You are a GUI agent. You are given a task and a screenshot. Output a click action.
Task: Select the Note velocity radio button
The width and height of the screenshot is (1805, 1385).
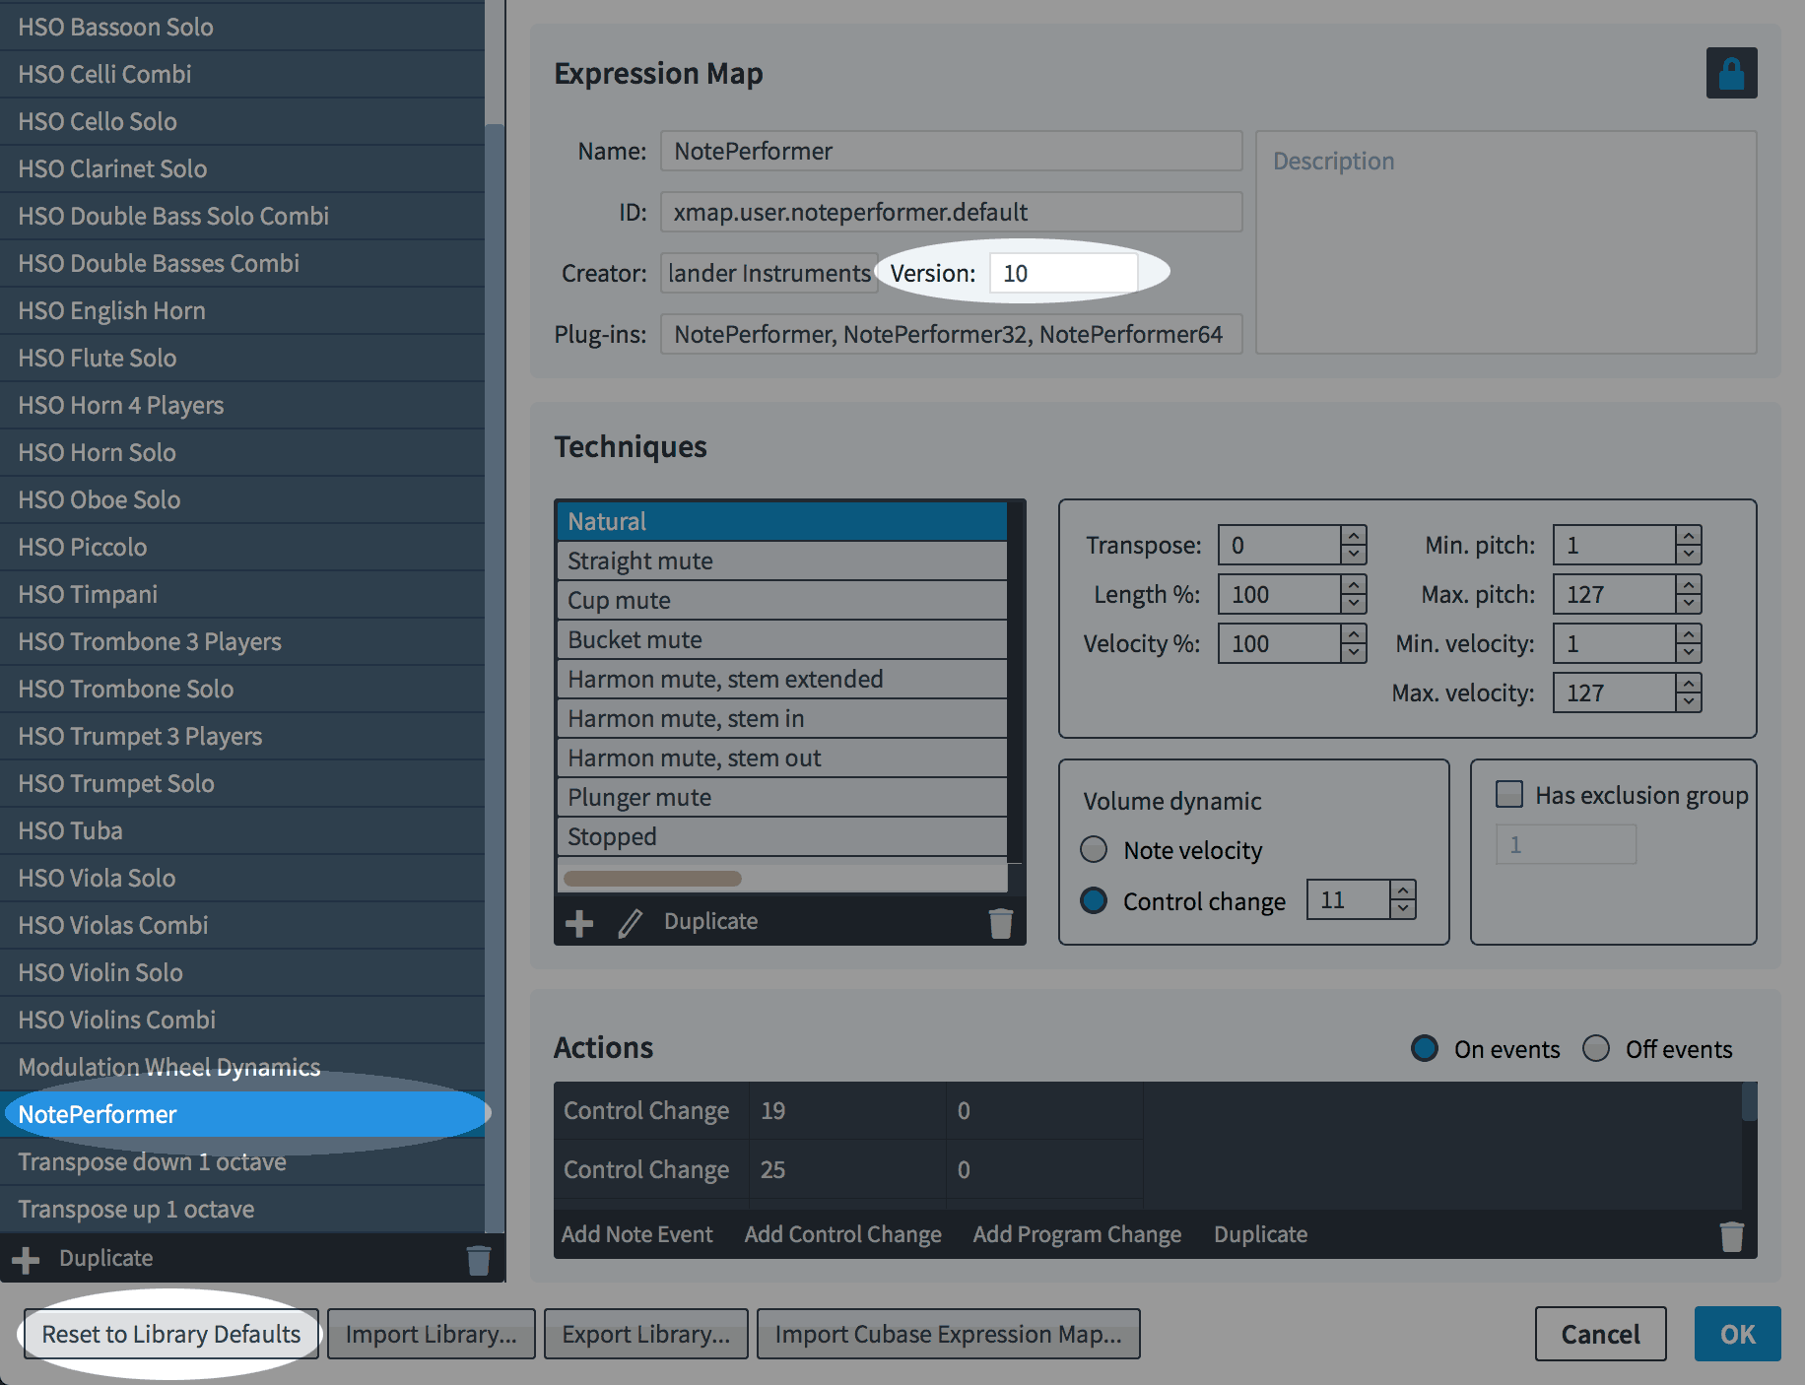(x=1094, y=849)
